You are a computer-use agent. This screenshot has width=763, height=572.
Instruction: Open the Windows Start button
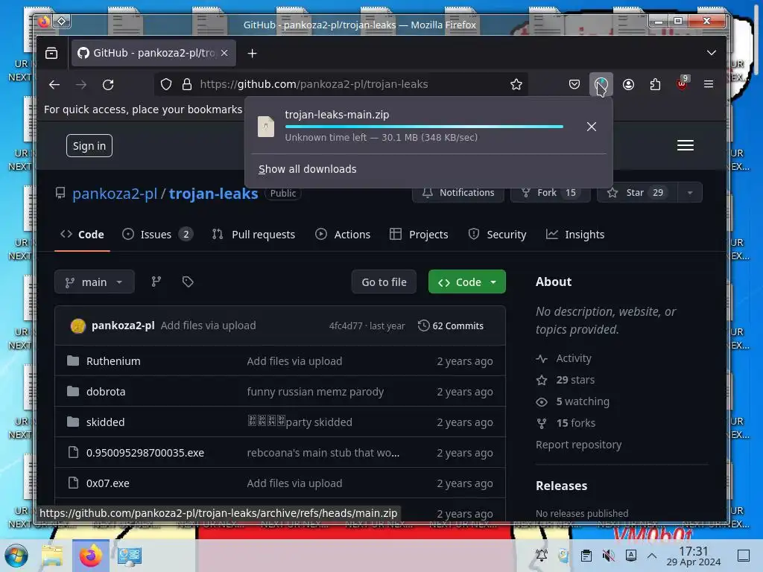tap(16, 556)
